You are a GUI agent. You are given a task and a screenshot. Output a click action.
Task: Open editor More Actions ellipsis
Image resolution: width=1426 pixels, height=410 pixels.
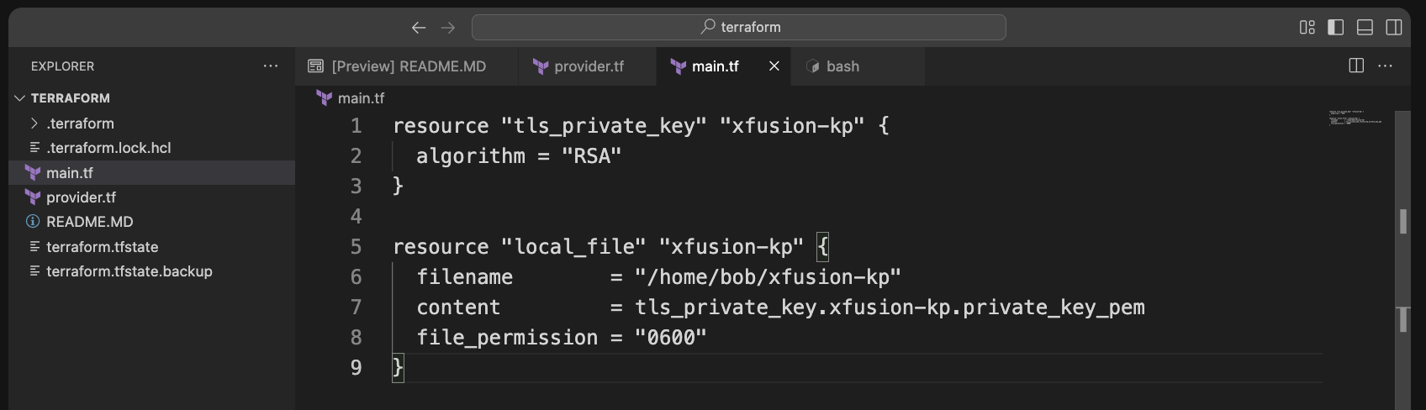(x=1385, y=66)
